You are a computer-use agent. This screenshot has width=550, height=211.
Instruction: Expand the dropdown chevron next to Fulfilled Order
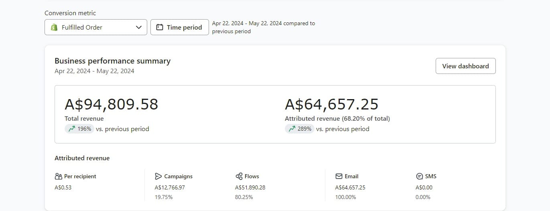pos(139,27)
